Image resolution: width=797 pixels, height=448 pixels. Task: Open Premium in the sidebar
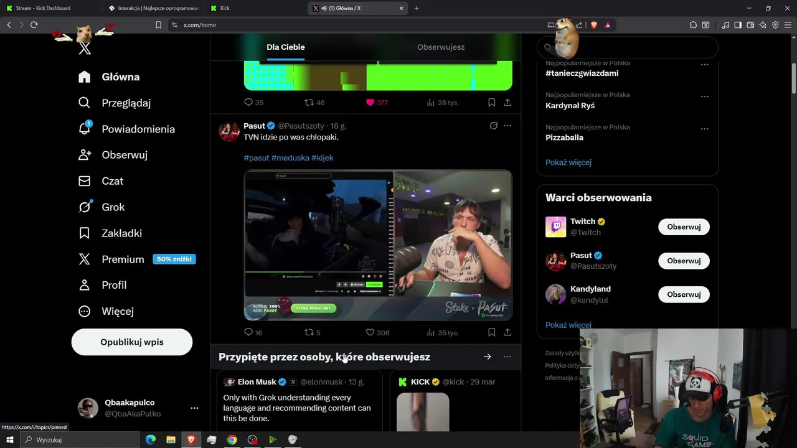coord(137,259)
